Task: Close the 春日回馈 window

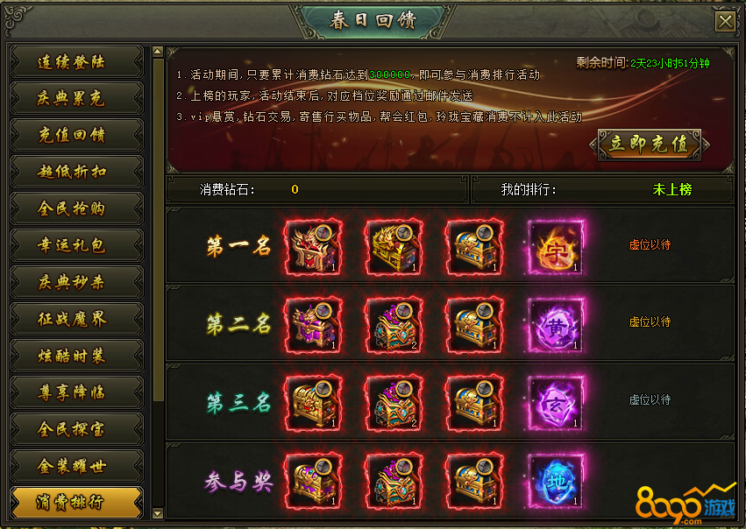Action: tap(726, 22)
